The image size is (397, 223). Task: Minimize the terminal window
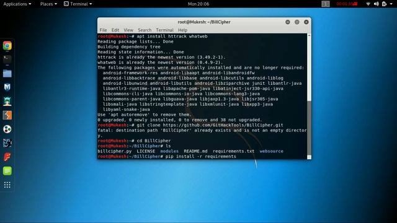pyautogui.click(x=288, y=22)
